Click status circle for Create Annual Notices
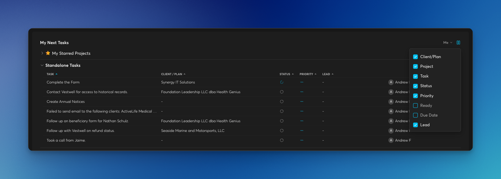This screenshot has width=501, height=179. pyautogui.click(x=282, y=102)
